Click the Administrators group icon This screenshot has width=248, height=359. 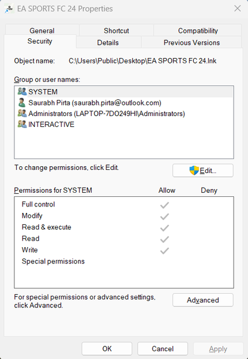tap(22, 113)
